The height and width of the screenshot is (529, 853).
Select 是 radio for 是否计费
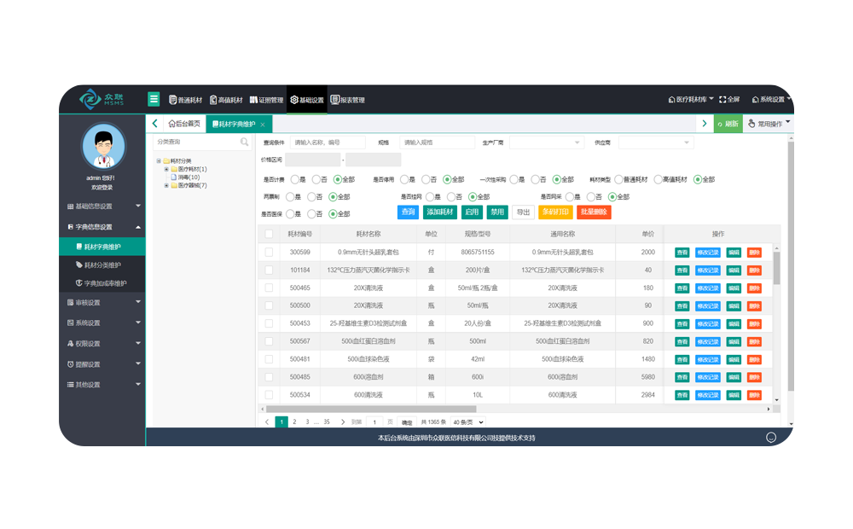[294, 179]
